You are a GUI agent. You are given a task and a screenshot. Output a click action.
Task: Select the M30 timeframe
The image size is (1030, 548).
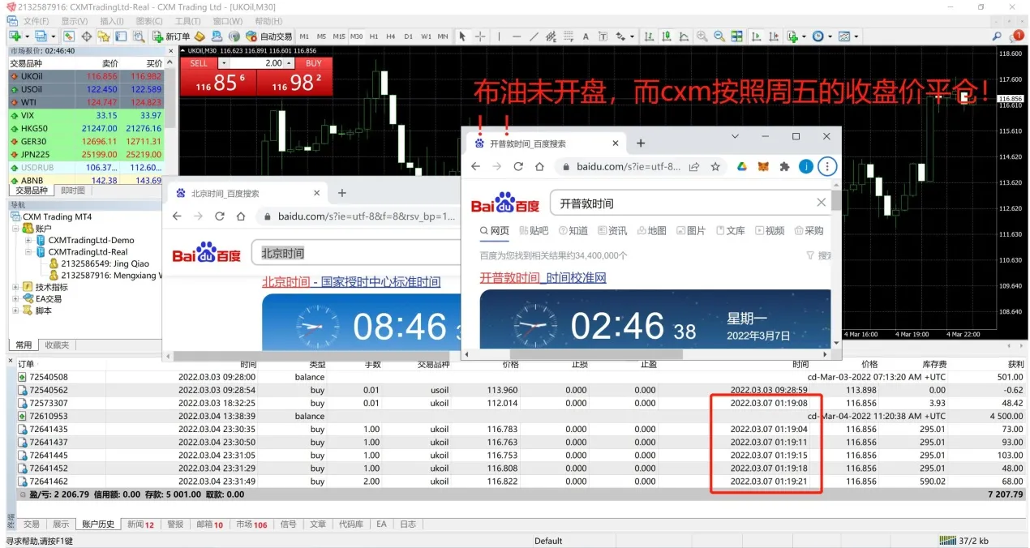point(357,36)
